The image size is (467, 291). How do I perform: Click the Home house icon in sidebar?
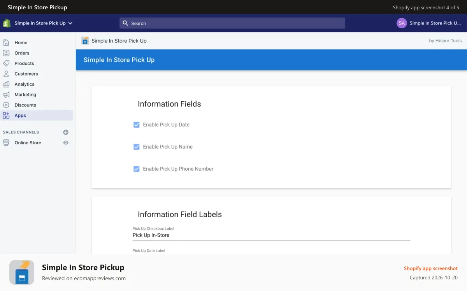click(6, 43)
